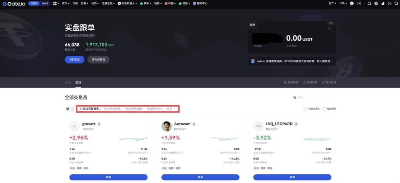Screen dimensions: 400x183
Task: Open the download app icon
Action: (x=359, y=4)
